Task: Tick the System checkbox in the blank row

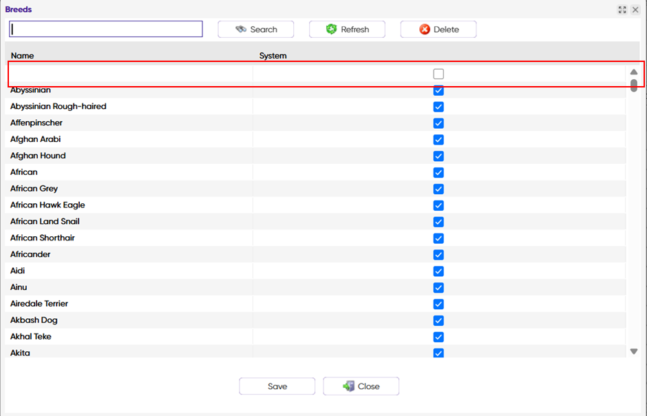Action: pyautogui.click(x=438, y=74)
